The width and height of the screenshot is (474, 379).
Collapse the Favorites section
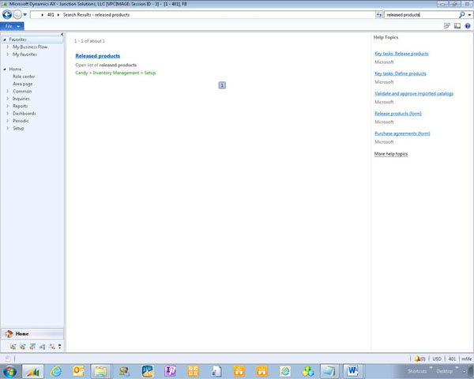tap(5, 39)
